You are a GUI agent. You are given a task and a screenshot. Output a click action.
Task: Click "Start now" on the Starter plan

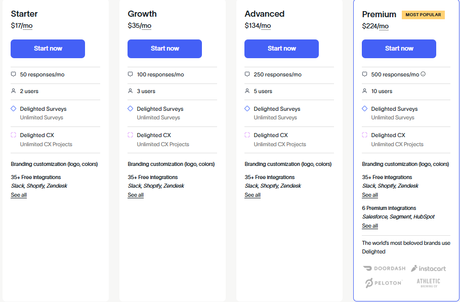pyautogui.click(x=48, y=49)
